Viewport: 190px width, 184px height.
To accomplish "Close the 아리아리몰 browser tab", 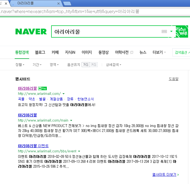I will point(59,4).
